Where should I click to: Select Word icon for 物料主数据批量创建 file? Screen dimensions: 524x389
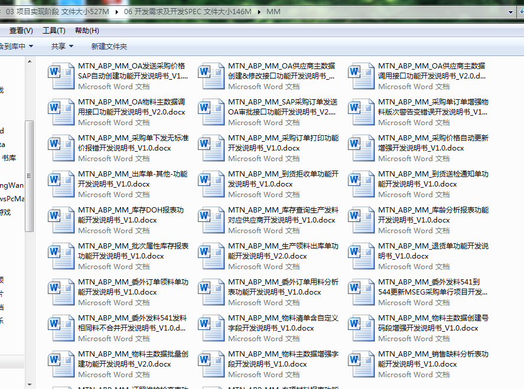tap(61, 364)
